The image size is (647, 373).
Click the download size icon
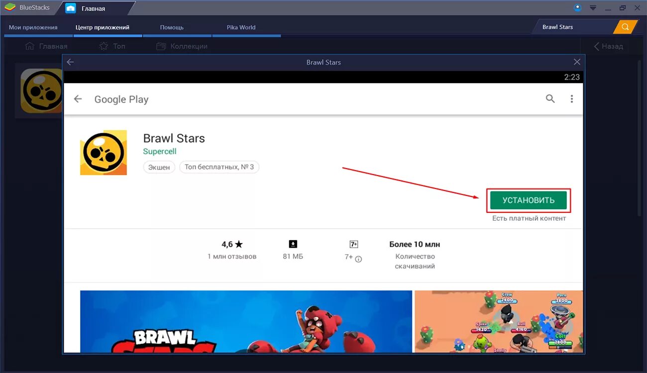coord(293,244)
